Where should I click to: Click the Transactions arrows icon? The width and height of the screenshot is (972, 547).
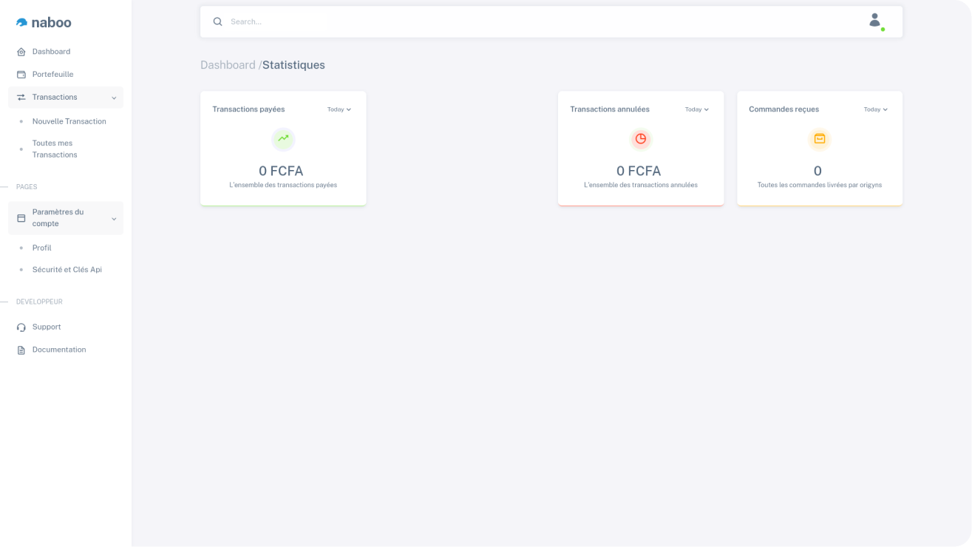(x=21, y=98)
